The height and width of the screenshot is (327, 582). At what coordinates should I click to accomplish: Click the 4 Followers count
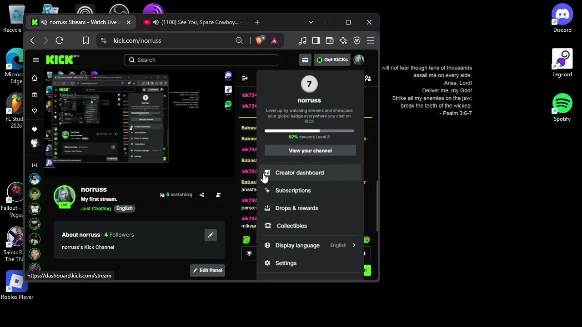coord(119,235)
